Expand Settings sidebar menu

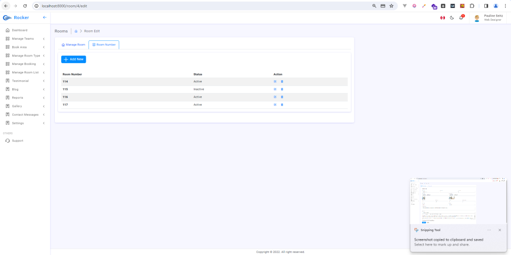[x=25, y=123]
